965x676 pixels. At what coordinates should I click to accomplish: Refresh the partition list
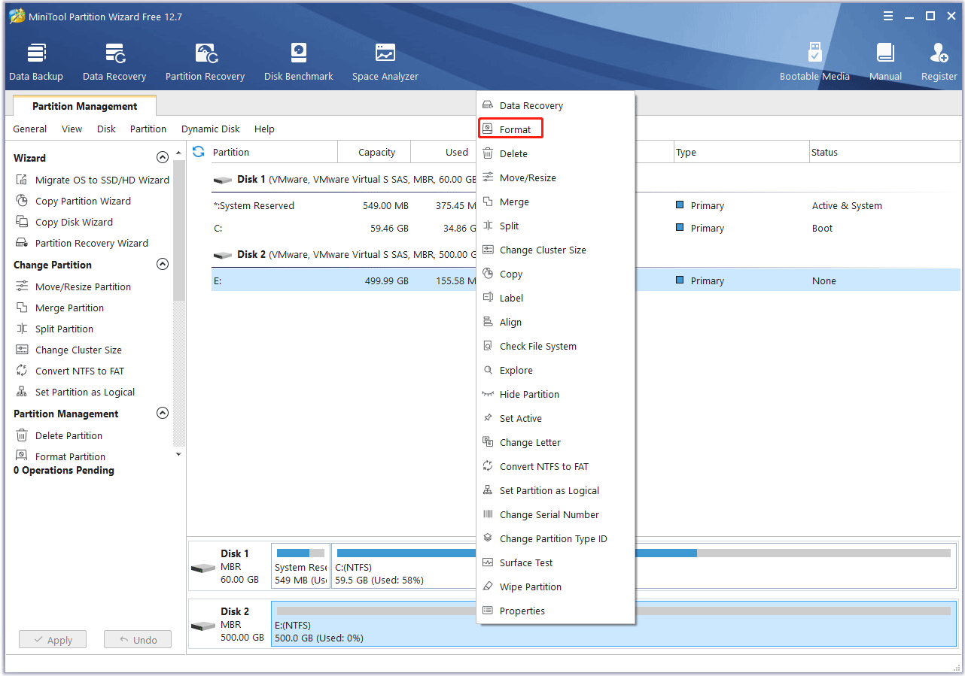(x=198, y=152)
